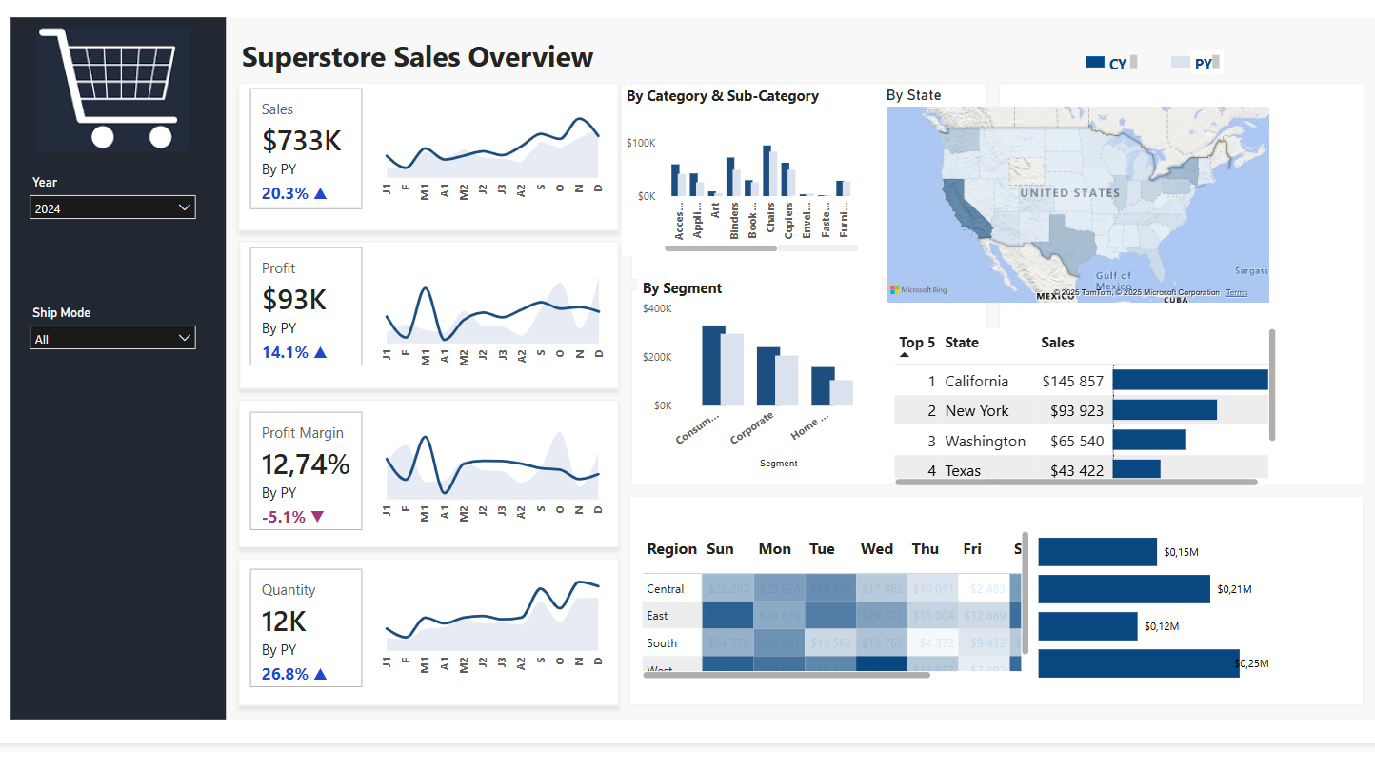Open the Terms link on the map

point(1236,292)
